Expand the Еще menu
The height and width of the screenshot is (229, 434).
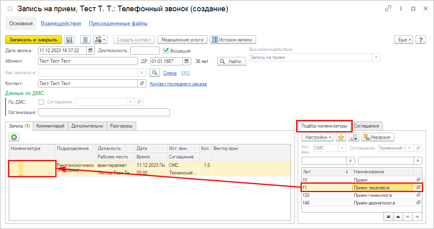[x=403, y=40]
